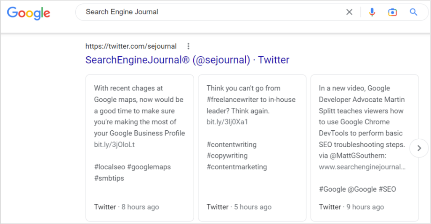Start voice search with the microphone icon
The image size is (431, 224).
click(372, 12)
